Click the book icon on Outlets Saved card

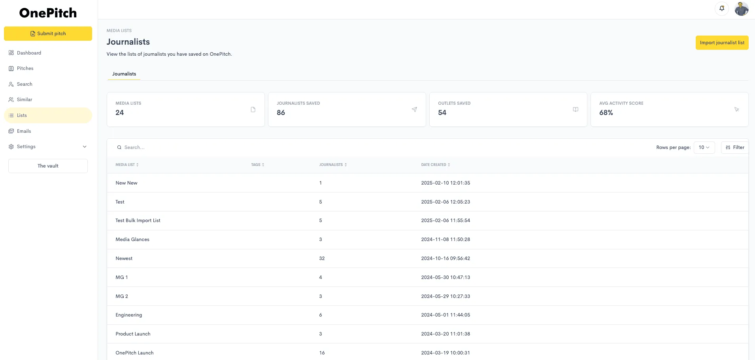[x=576, y=109]
